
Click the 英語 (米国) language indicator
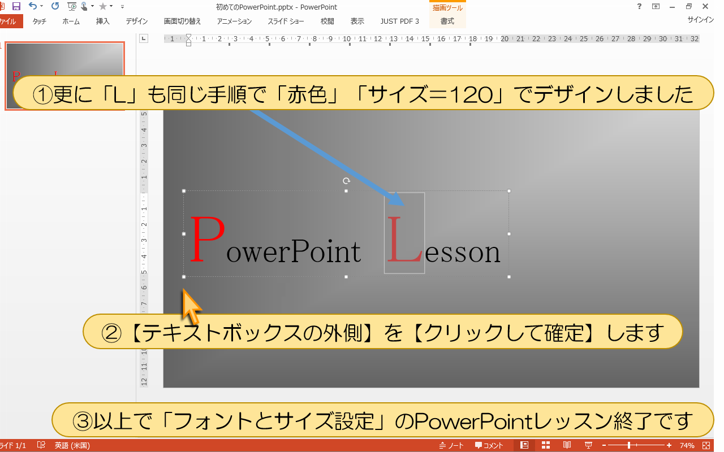pyautogui.click(x=72, y=445)
